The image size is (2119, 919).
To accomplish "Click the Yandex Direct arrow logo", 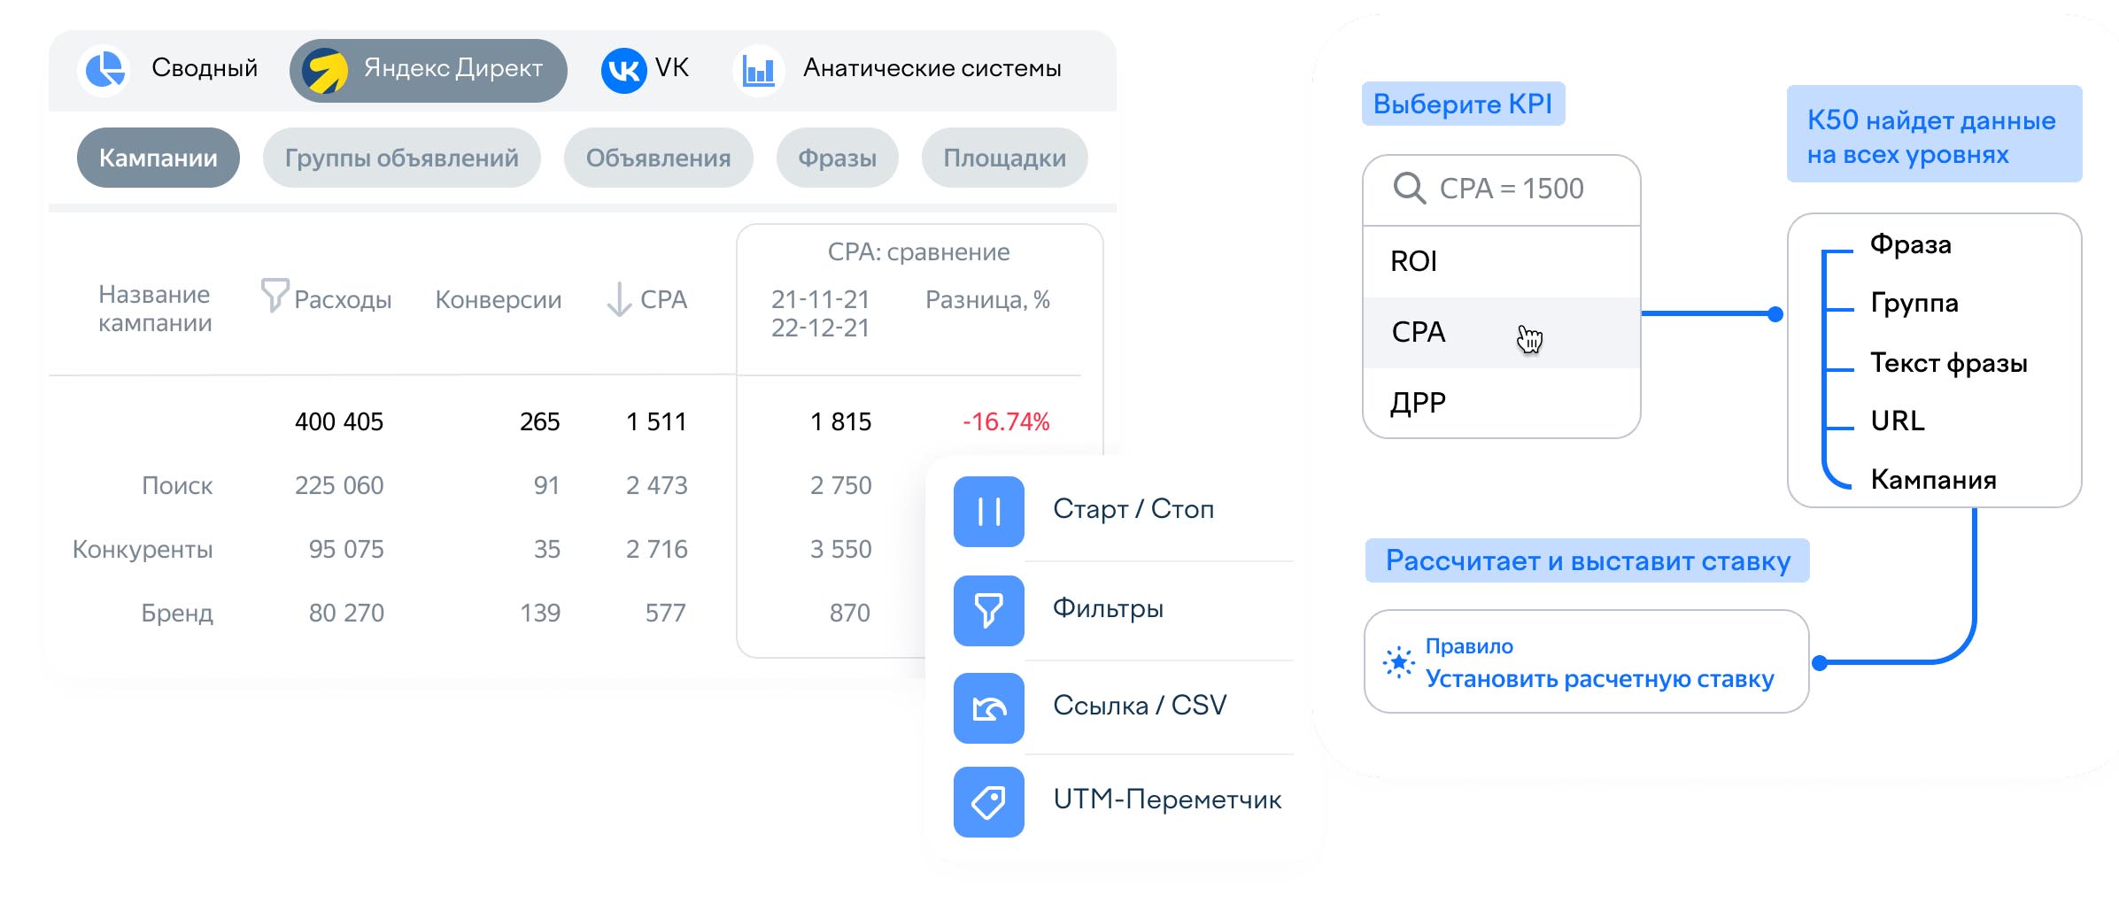I will pos(325,71).
